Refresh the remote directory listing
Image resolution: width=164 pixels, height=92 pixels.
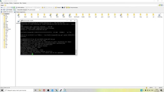pos(14,7)
